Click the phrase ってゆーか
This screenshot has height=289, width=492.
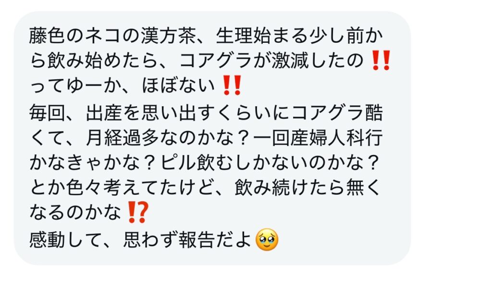coord(75,86)
